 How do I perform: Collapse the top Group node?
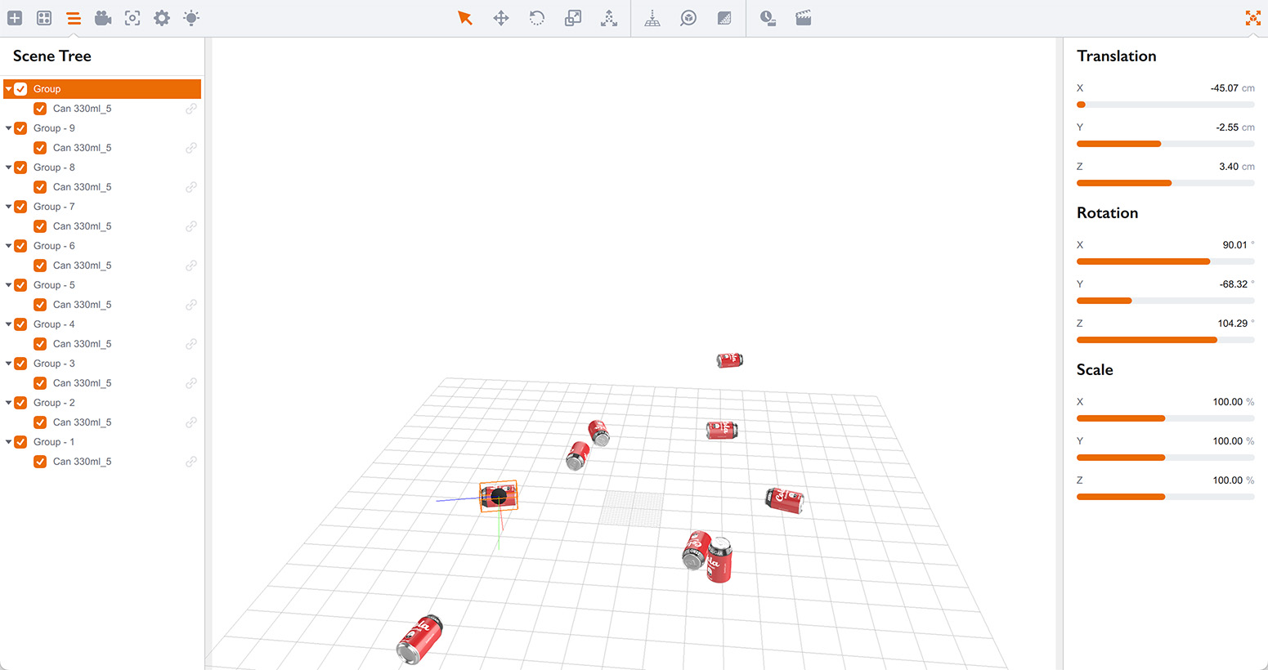tap(8, 88)
